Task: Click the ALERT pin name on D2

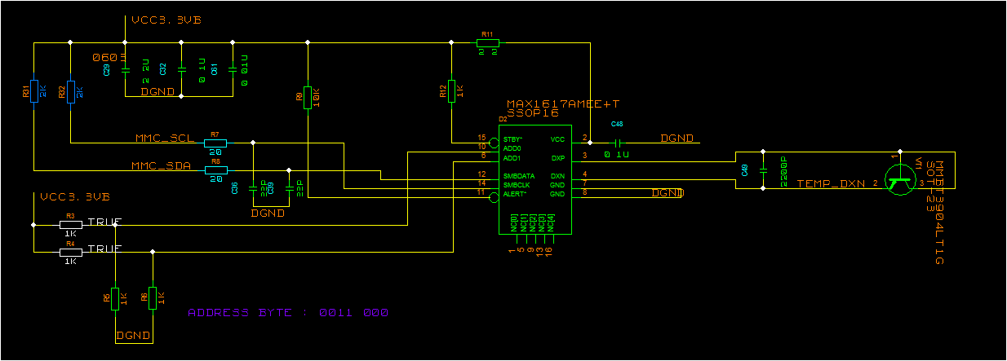Action: [x=515, y=194]
